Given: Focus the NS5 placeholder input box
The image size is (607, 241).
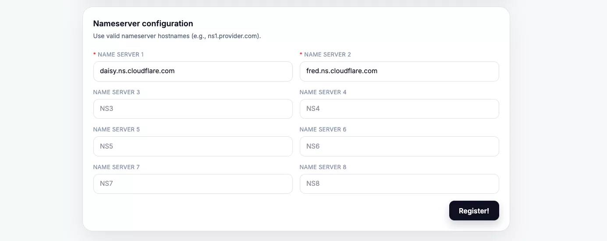Looking at the screenshot, I should click(x=193, y=146).
